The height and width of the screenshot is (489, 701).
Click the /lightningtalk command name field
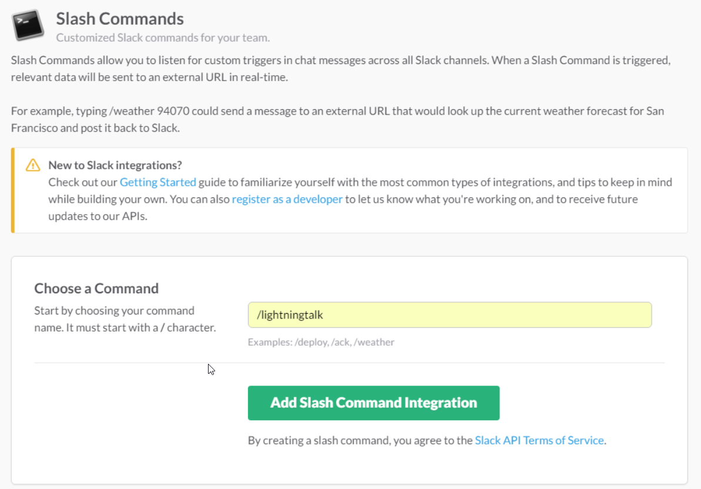450,315
